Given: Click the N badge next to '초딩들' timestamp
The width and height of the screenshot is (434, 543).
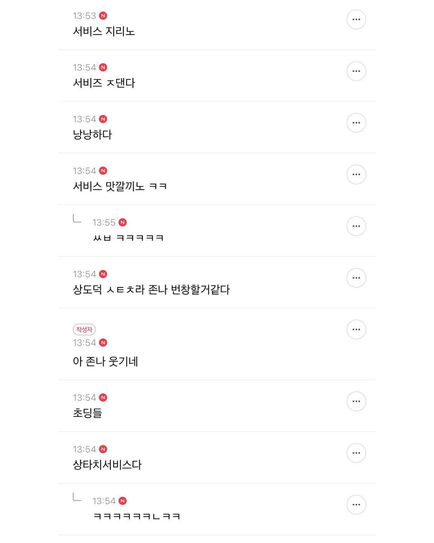Looking at the screenshot, I should [103, 397].
